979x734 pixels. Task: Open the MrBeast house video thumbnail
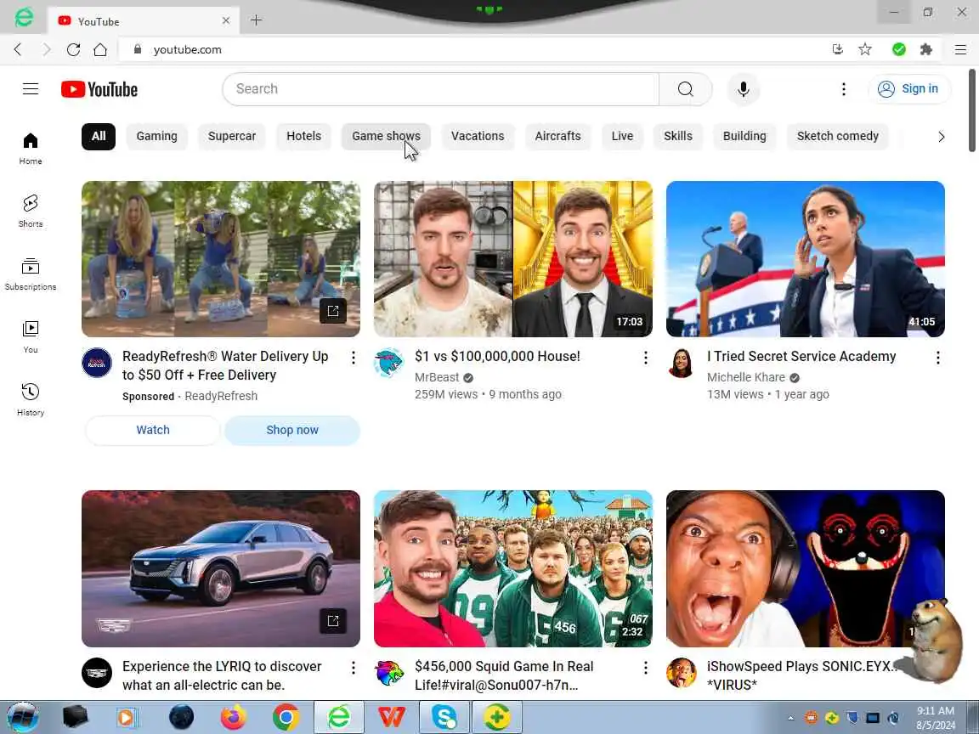coord(513,259)
